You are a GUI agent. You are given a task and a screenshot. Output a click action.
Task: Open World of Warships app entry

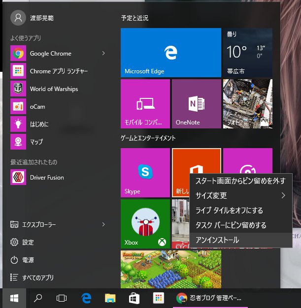pyautogui.click(x=58, y=89)
